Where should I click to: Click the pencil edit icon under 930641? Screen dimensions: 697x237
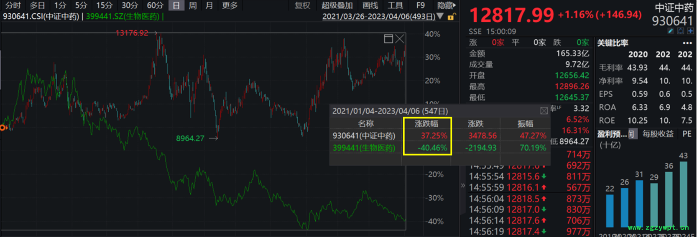pyautogui.click(x=671, y=31)
